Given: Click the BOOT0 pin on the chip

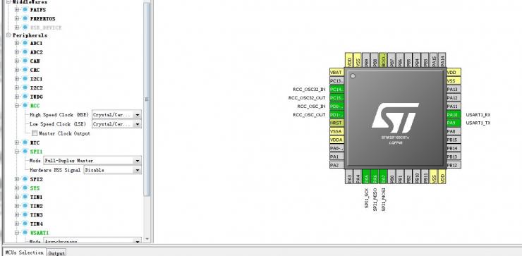Looking at the screenshot, I should [x=383, y=59].
